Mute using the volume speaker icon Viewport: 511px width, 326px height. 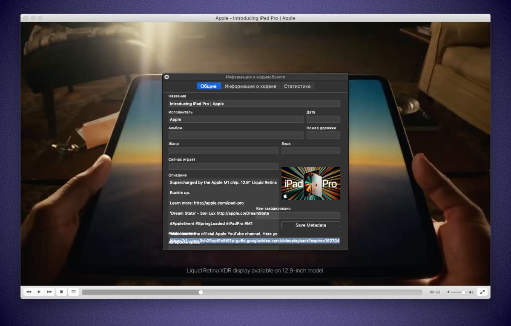tap(447, 292)
